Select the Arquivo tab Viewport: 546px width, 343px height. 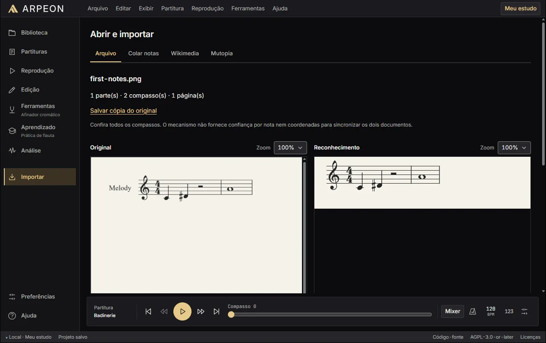point(106,54)
